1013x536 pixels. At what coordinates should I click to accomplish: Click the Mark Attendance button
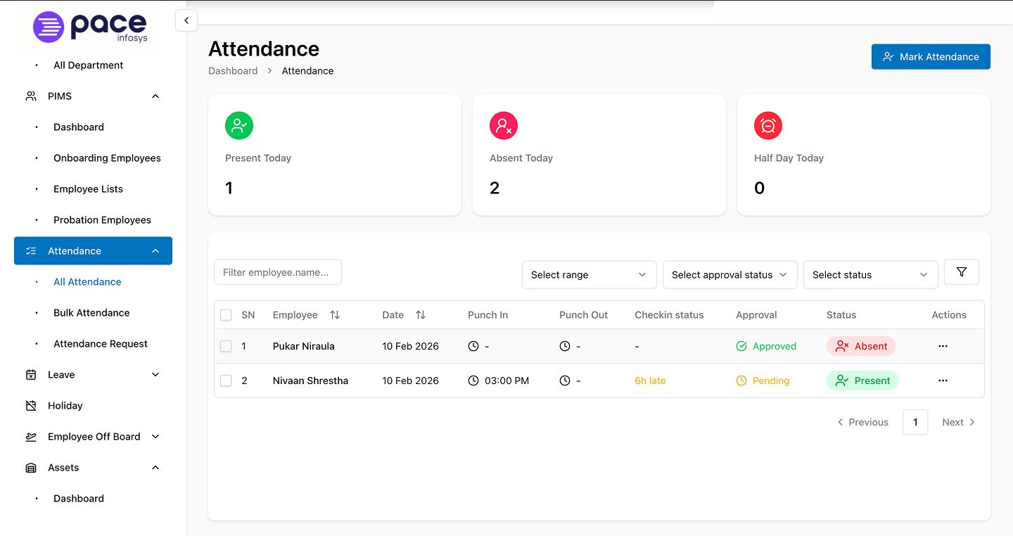tap(931, 57)
